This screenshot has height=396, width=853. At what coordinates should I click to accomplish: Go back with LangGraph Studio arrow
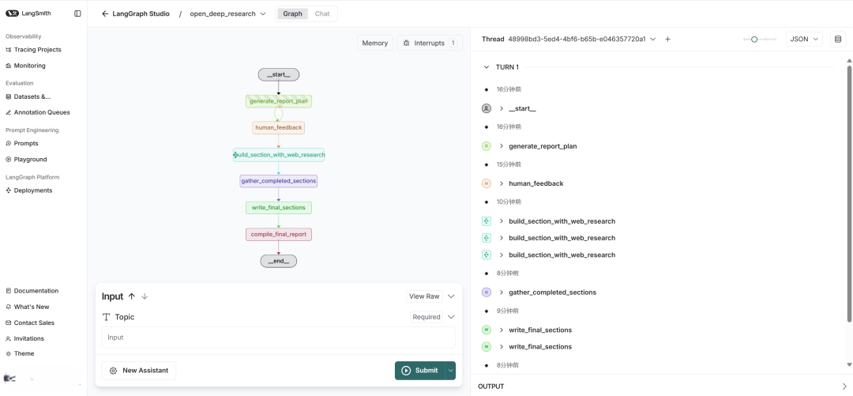click(x=105, y=13)
